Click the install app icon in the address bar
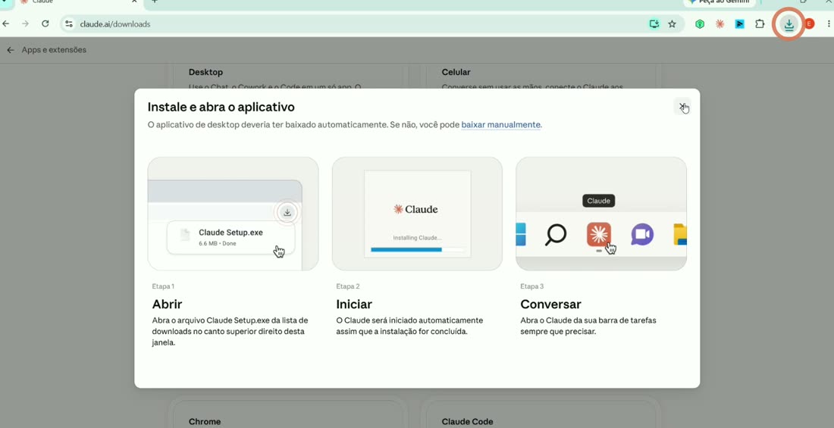Screen dimensions: 834x428 (654, 24)
